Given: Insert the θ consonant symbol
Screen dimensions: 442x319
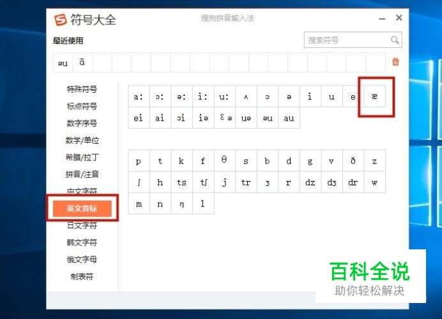Looking at the screenshot, I should 224,160.
